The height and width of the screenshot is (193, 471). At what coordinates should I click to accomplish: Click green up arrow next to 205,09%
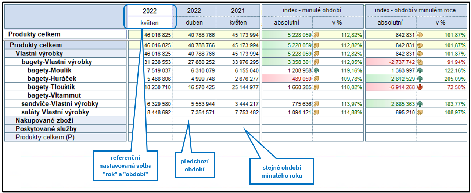420,79
